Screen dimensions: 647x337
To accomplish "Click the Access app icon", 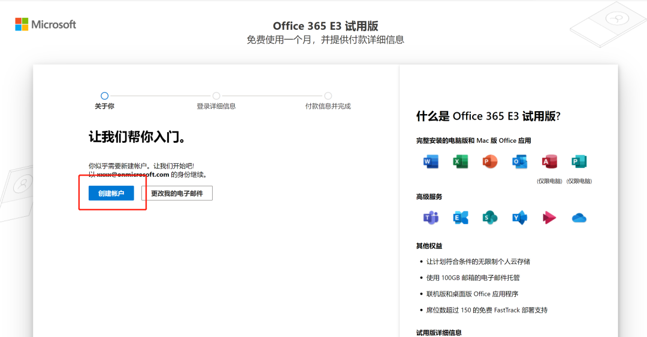I will pyautogui.click(x=549, y=162).
